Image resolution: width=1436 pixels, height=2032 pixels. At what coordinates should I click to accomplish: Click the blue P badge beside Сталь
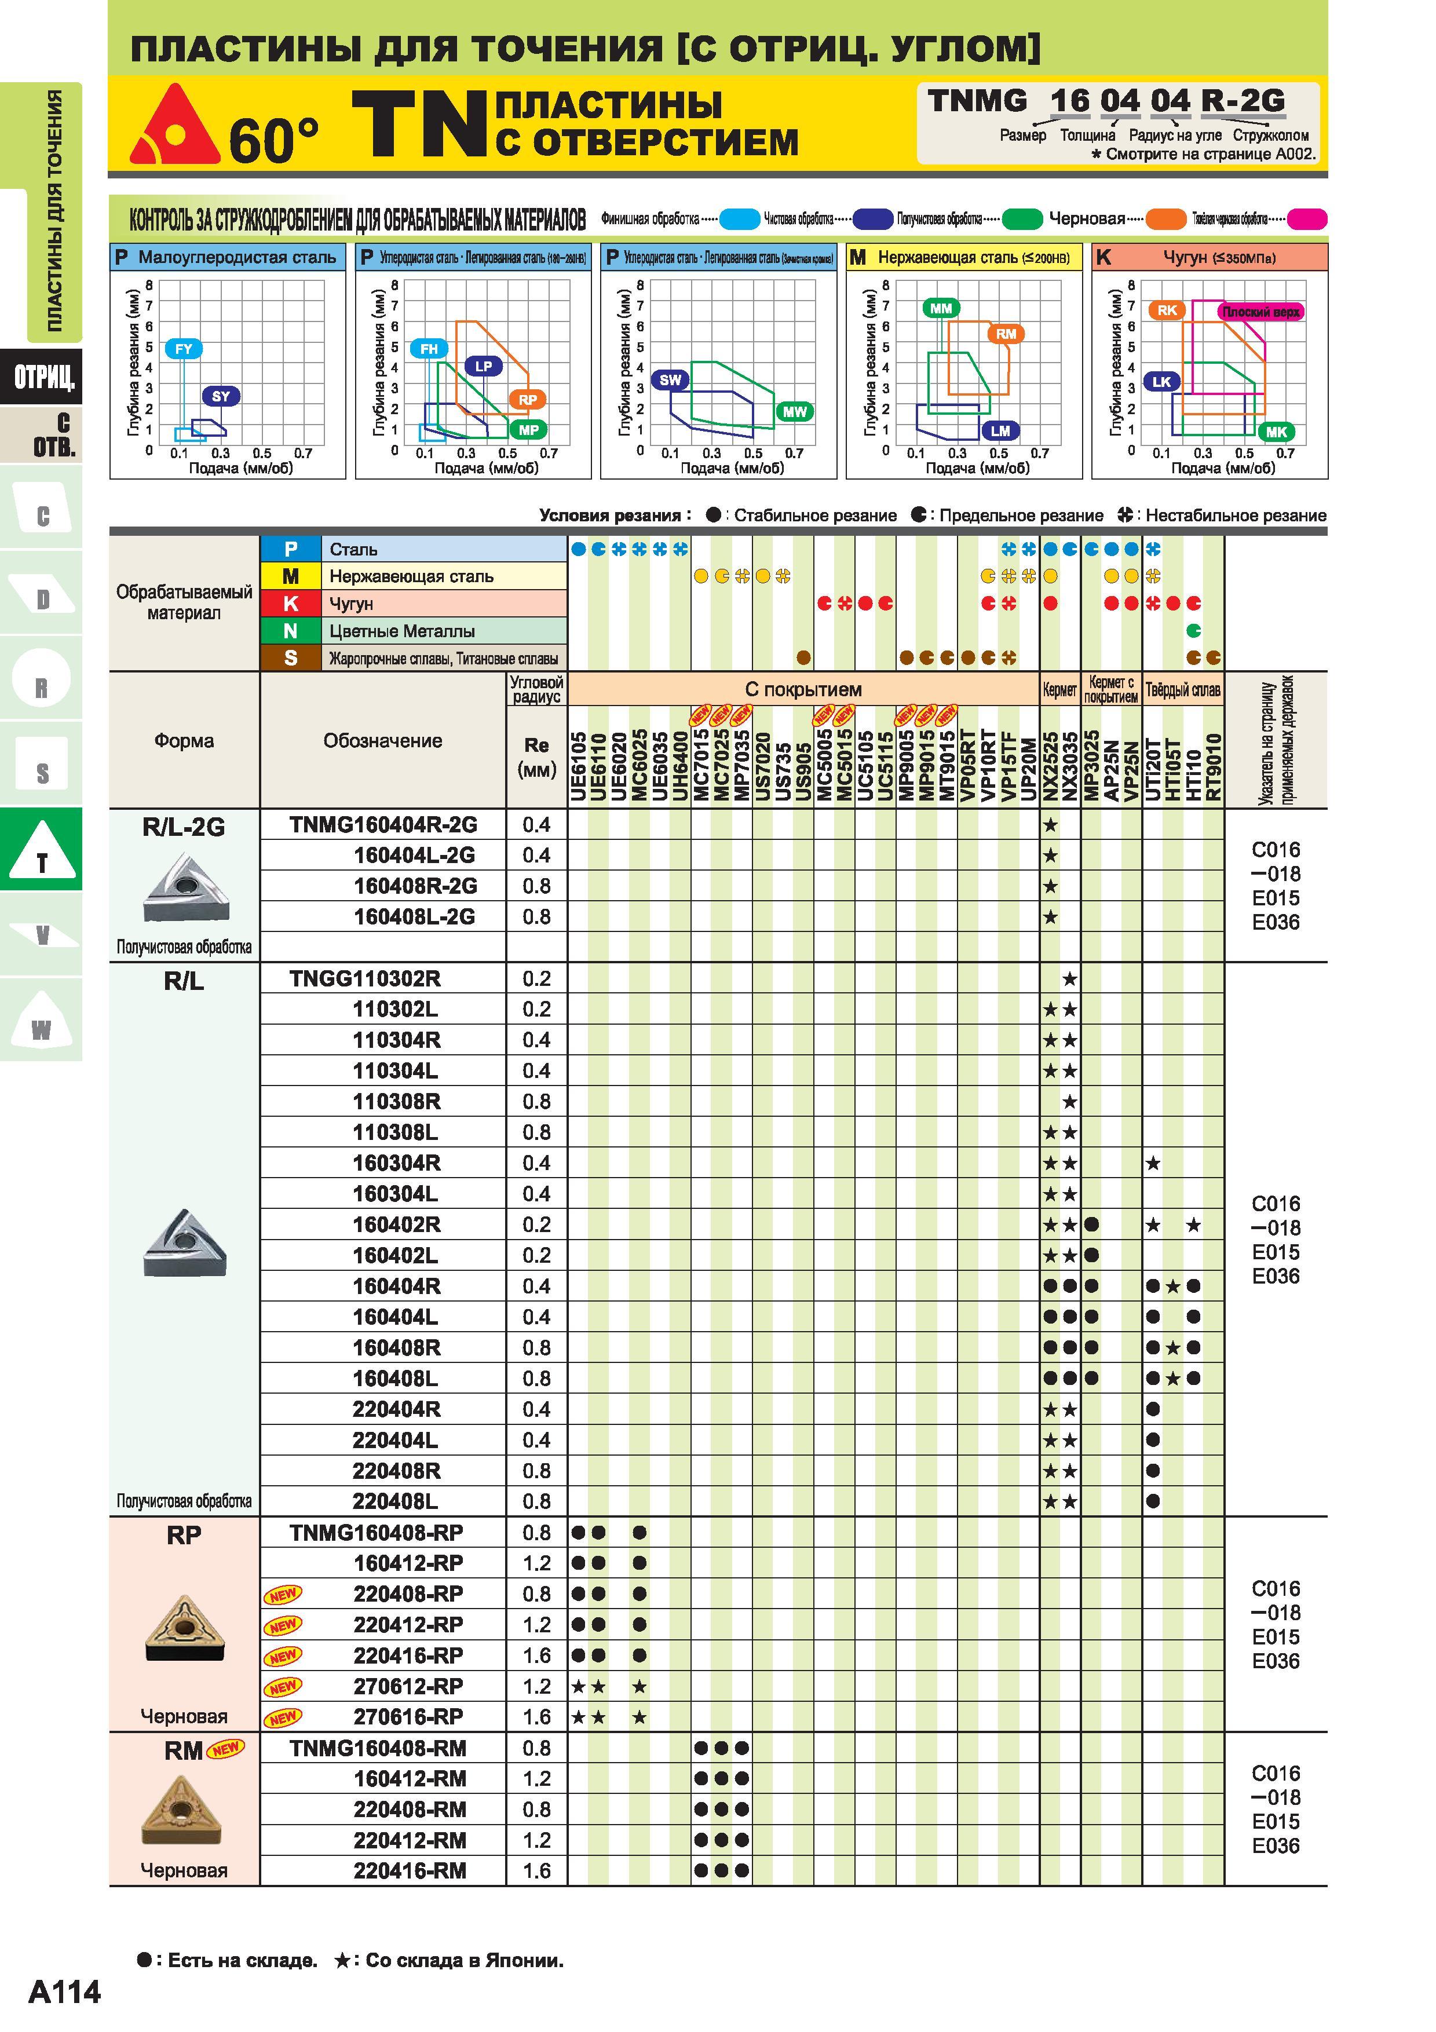(x=290, y=550)
